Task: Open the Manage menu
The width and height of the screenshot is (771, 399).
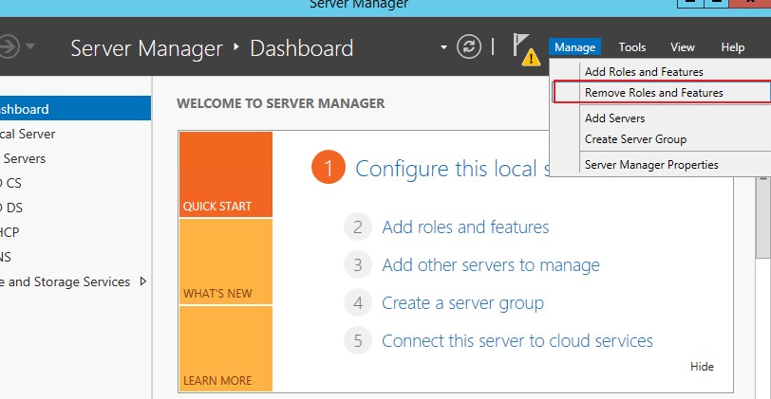Action: [574, 47]
